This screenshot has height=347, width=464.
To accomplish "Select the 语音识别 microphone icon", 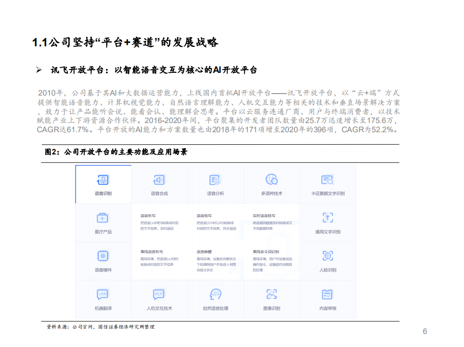I will tap(103, 179).
